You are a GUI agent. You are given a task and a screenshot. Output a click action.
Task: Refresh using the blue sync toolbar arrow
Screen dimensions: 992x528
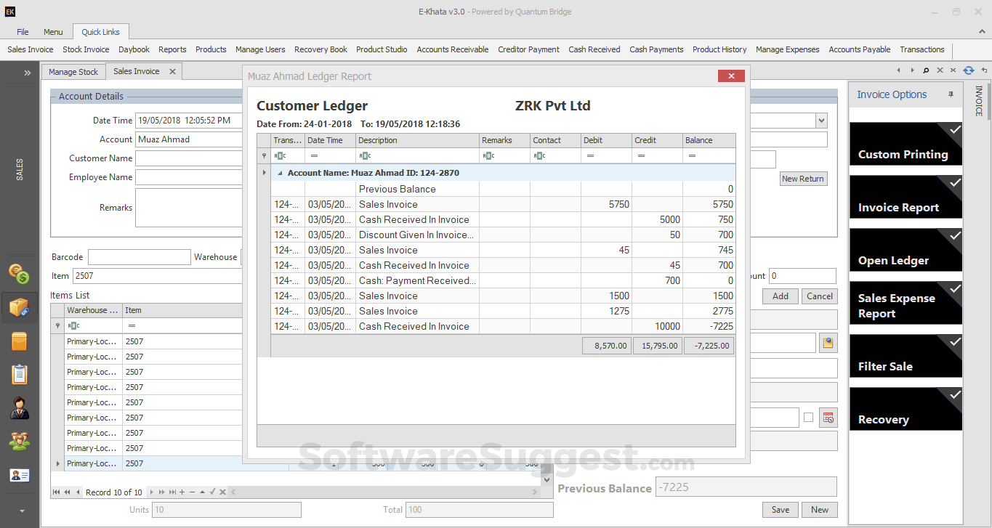point(969,70)
